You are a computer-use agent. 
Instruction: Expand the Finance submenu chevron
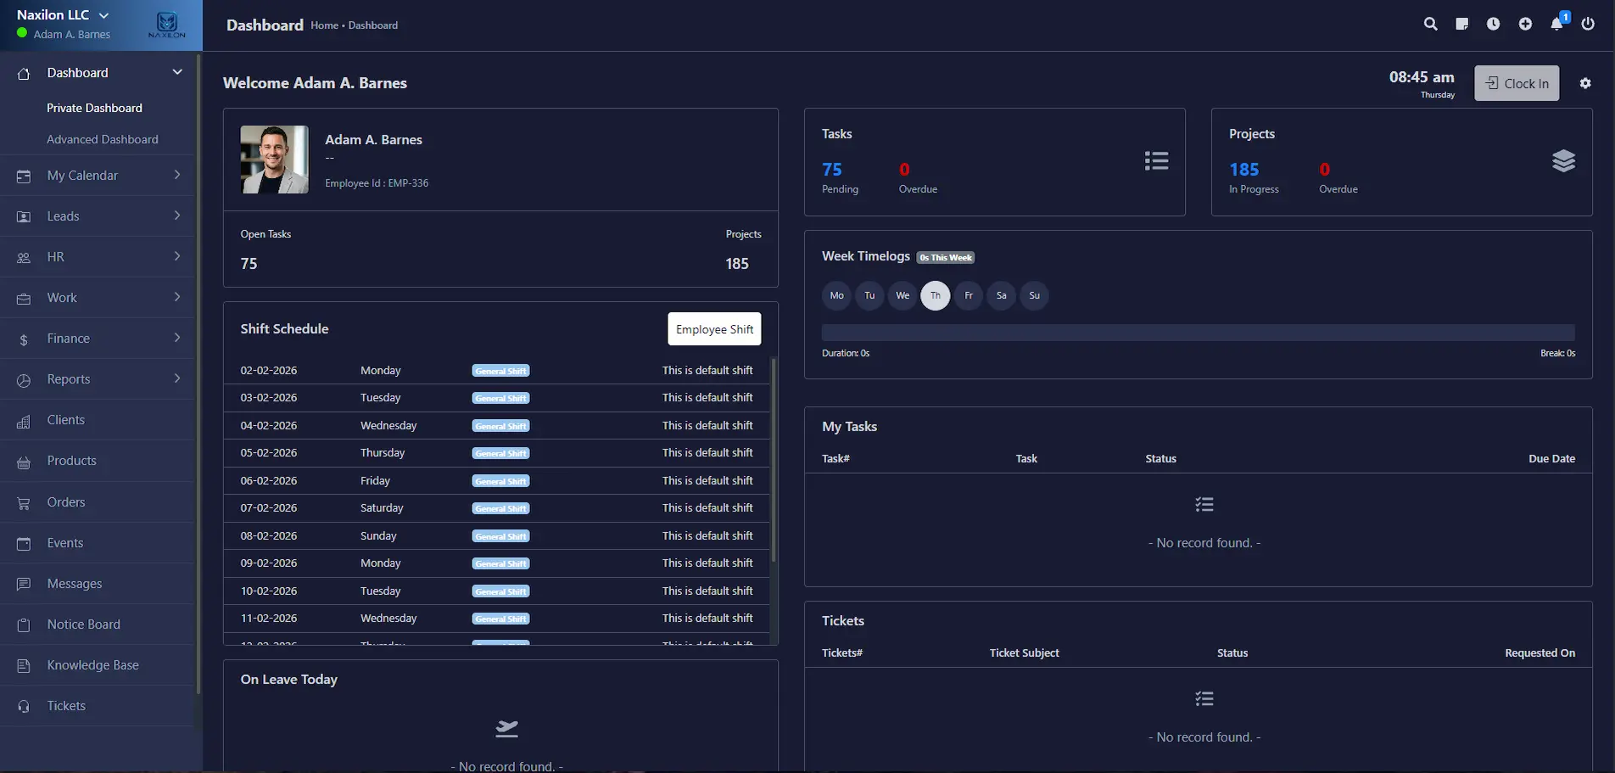[177, 338]
